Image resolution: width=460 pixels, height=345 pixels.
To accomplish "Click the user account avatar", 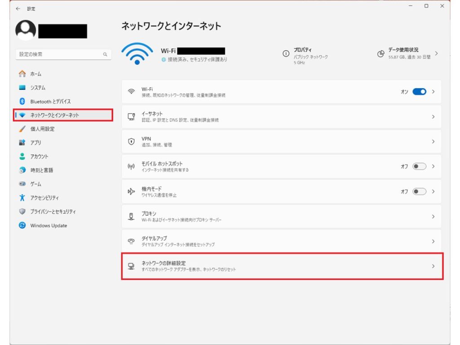I will pos(26,31).
